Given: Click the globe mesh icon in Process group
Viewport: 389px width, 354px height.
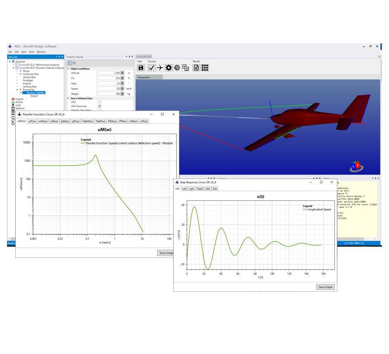Looking at the screenshot, I should pyautogui.click(x=177, y=67).
